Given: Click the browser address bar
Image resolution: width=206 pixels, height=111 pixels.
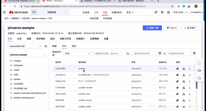Looking at the screenshot, I should 97,6.
